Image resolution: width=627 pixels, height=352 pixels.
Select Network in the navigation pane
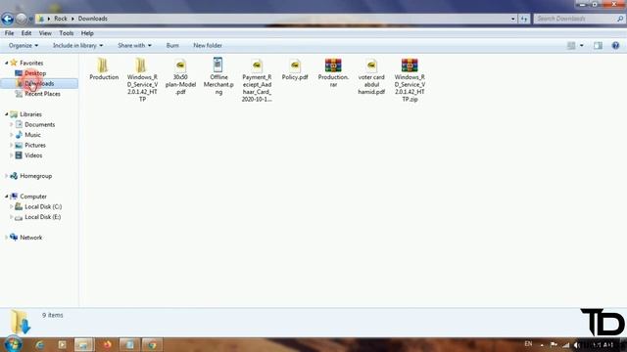pyautogui.click(x=30, y=238)
